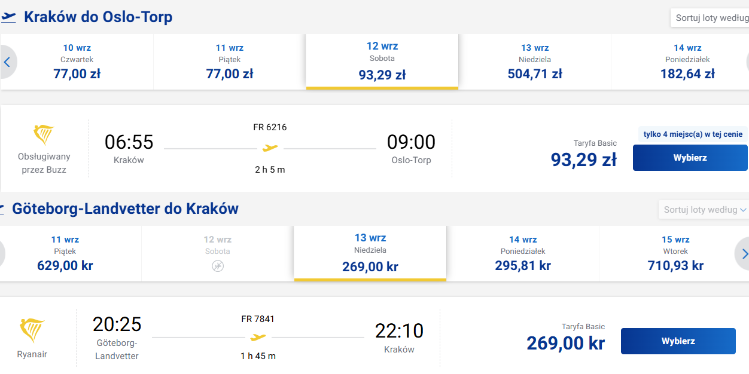Viewport: 749px width, 374px height.
Task: Select 10 wrz Czwartek 77,00 zł date
Action: pos(77,62)
